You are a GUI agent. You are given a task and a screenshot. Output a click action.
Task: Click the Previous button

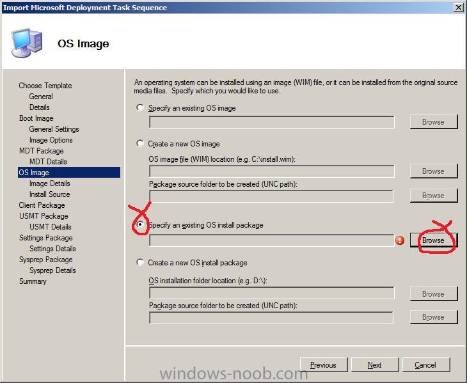324,365
